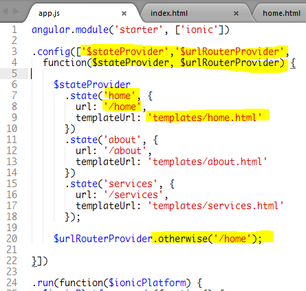This screenshot has width=306, height=291.
Task: Click the '/services' url string
Action: click(x=133, y=195)
